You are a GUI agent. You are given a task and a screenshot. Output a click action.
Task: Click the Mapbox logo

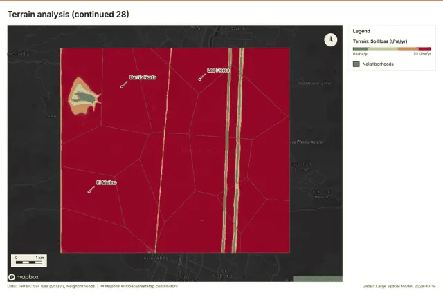tap(24, 277)
